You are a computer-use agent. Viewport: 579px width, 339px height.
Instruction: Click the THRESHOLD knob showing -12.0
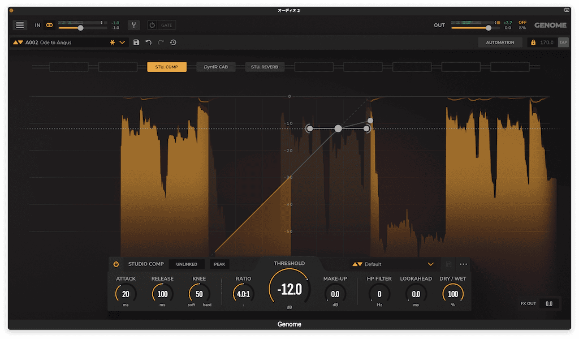(289, 289)
